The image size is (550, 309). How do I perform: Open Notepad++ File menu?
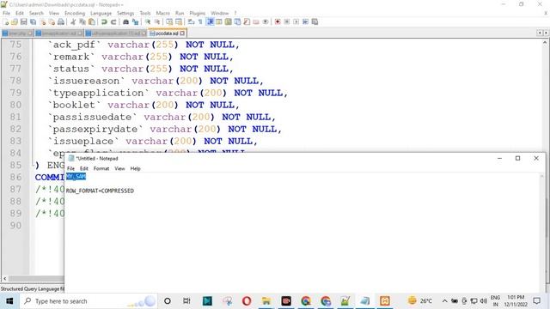[6, 13]
